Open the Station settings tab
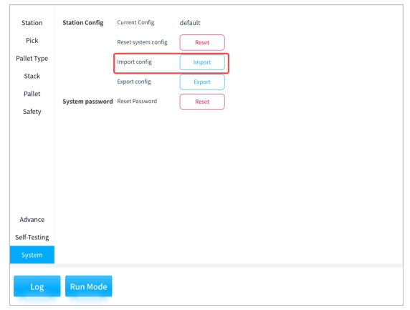This screenshot has height=310, width=410. tap(32, 23)
